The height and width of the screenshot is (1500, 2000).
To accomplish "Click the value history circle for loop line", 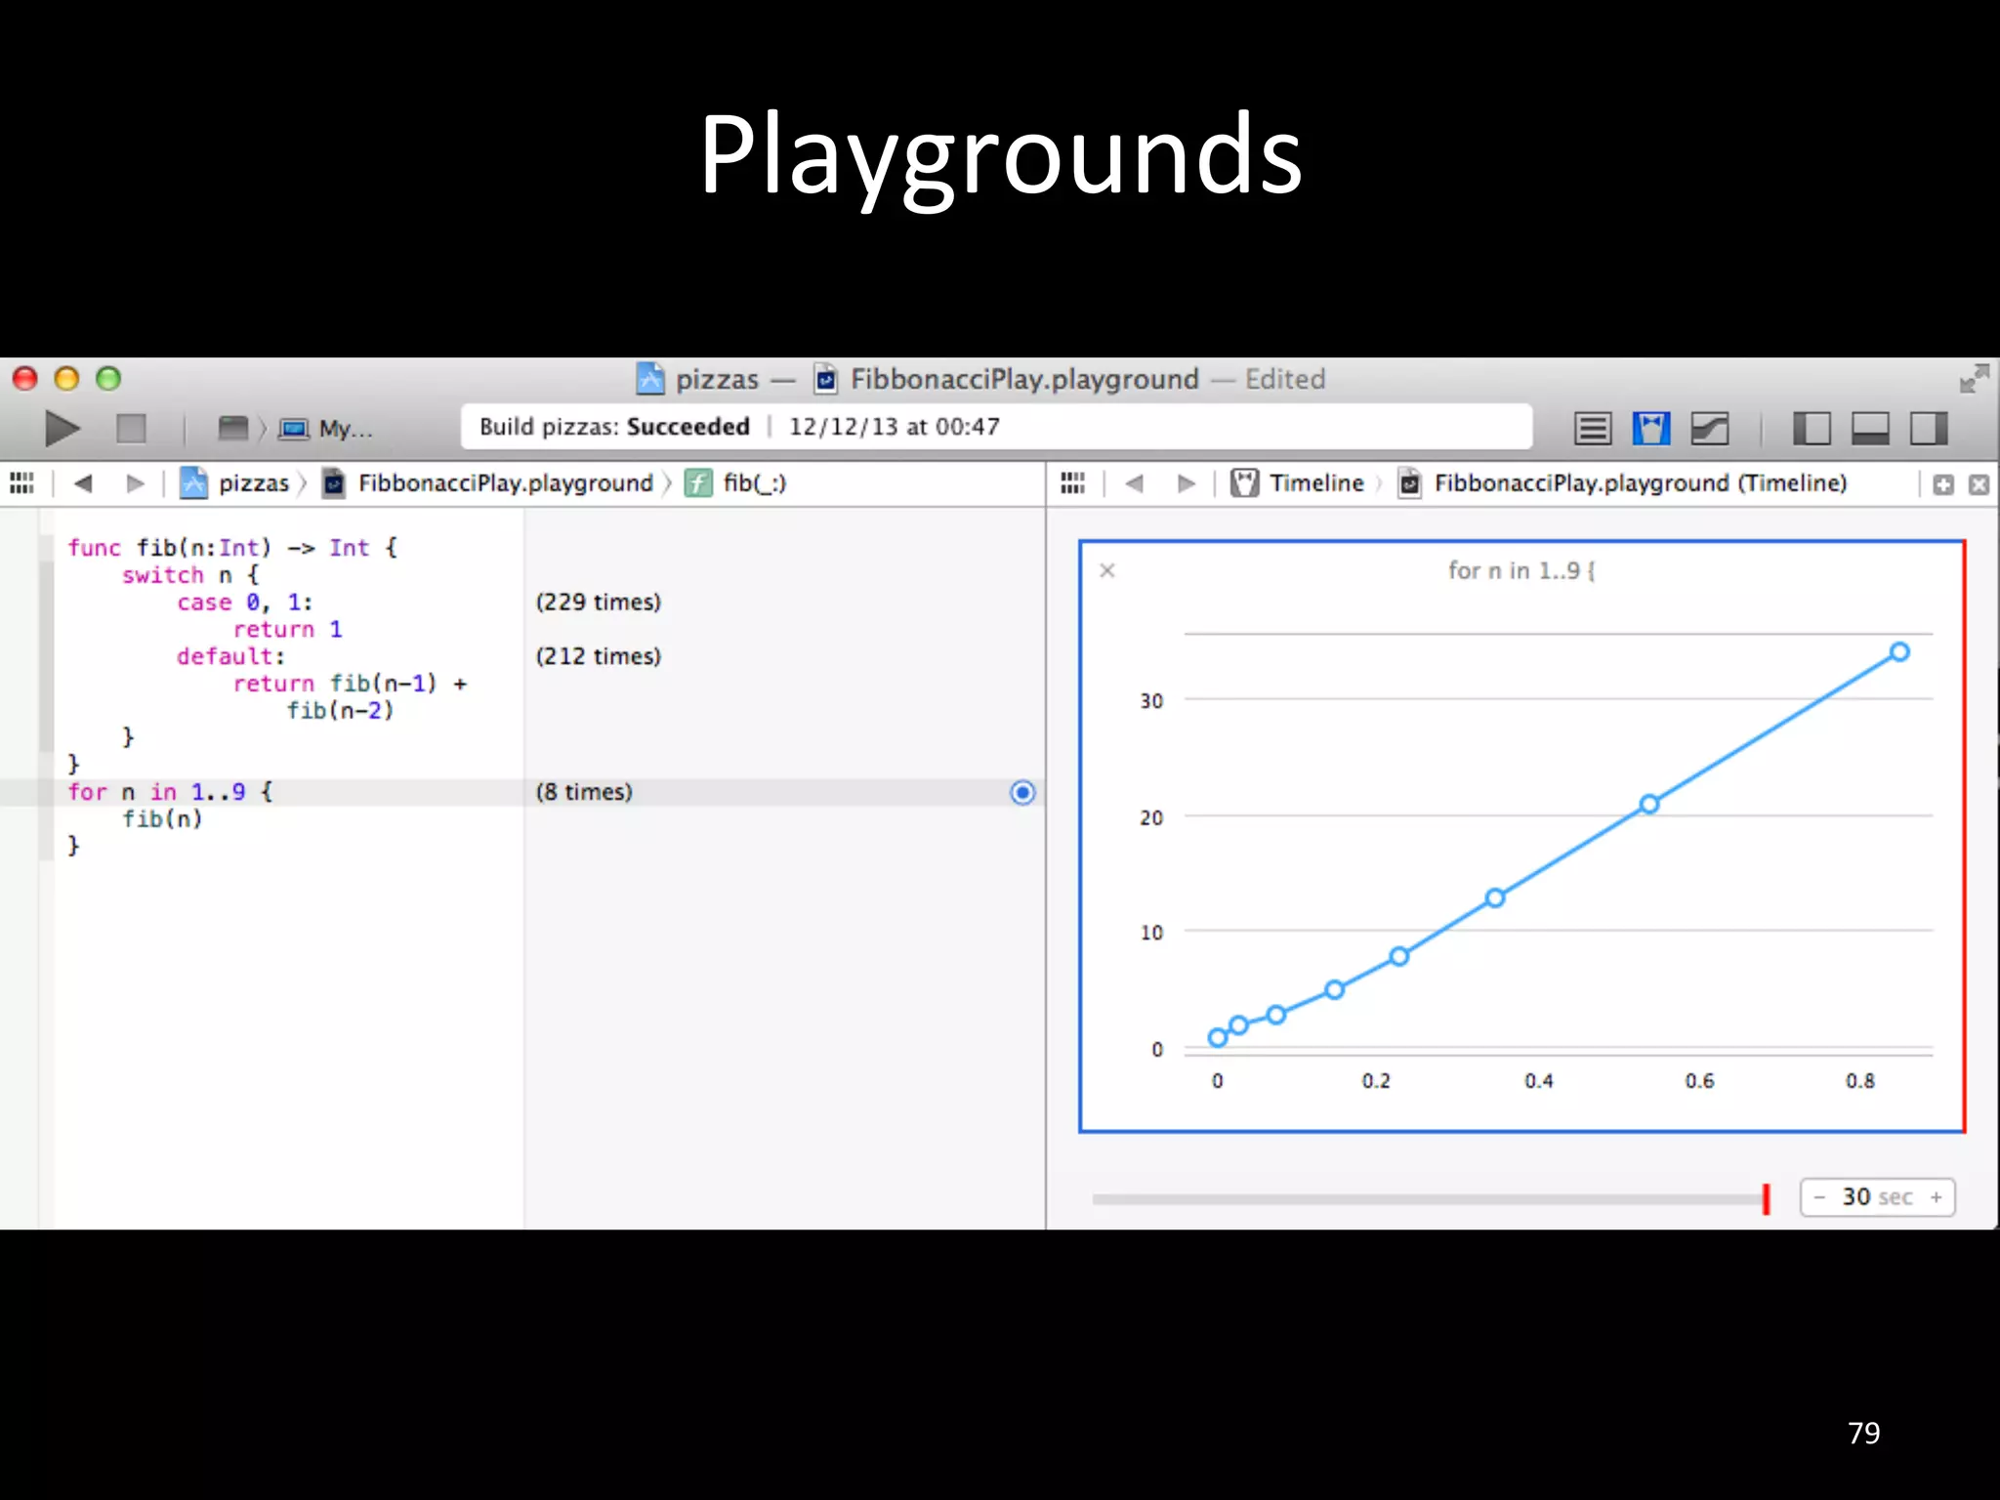I will point(1022,792).
